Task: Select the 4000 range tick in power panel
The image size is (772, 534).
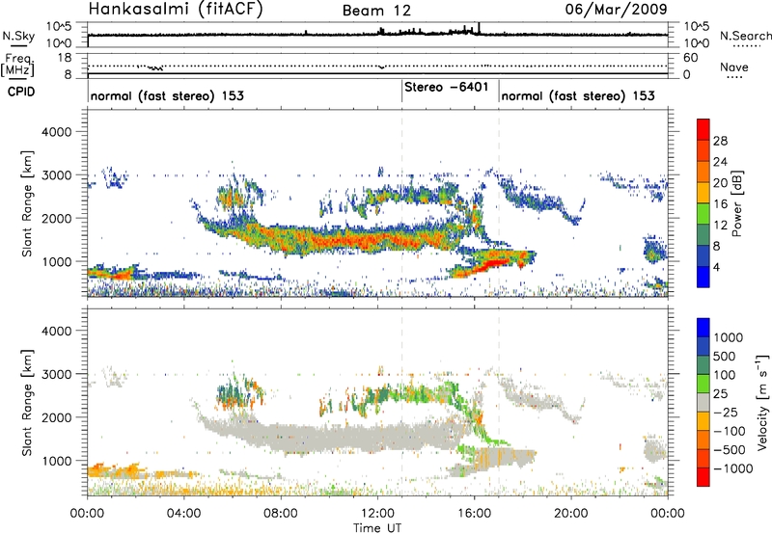Action: click(56, 131)
